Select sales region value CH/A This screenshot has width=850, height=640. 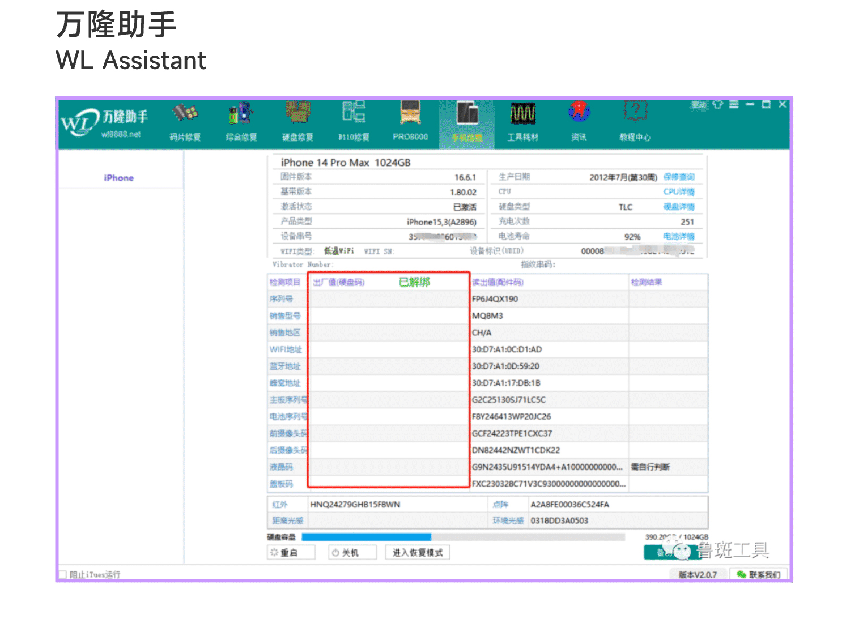[482, 333]
